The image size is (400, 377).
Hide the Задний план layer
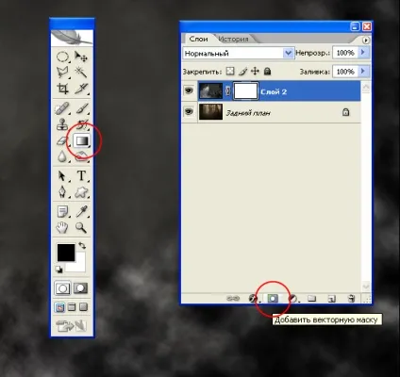(x=189, y=111)
